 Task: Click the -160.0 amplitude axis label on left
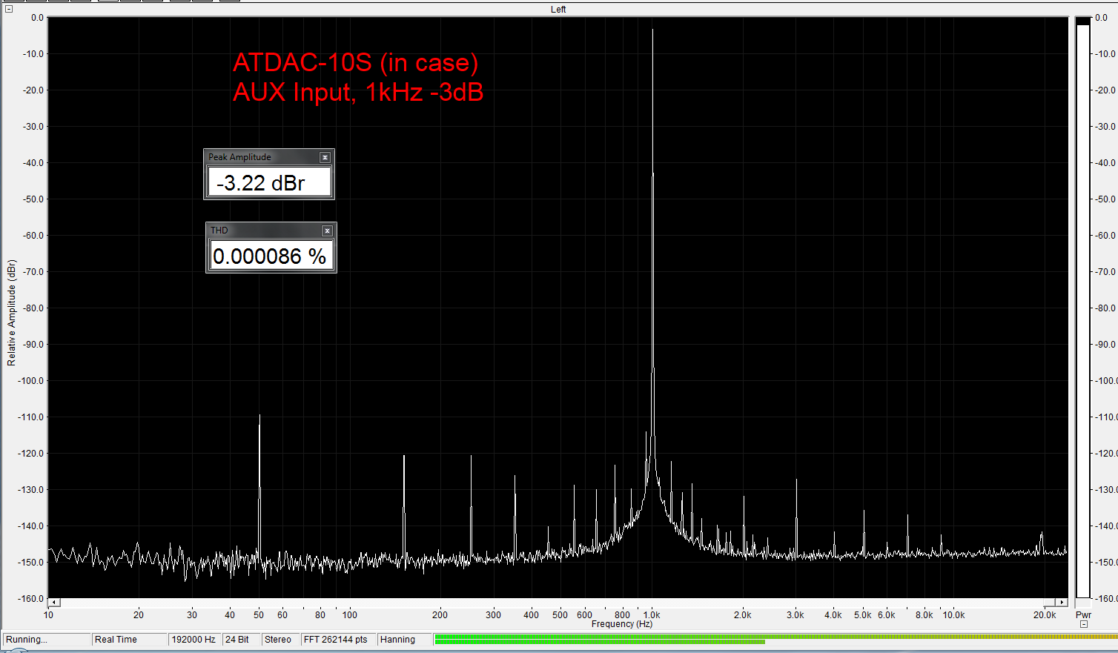click(x=30, y=598)
